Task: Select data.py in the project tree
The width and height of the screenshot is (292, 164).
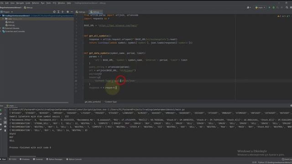Action: pyautogui.click(x=10, y=22)
